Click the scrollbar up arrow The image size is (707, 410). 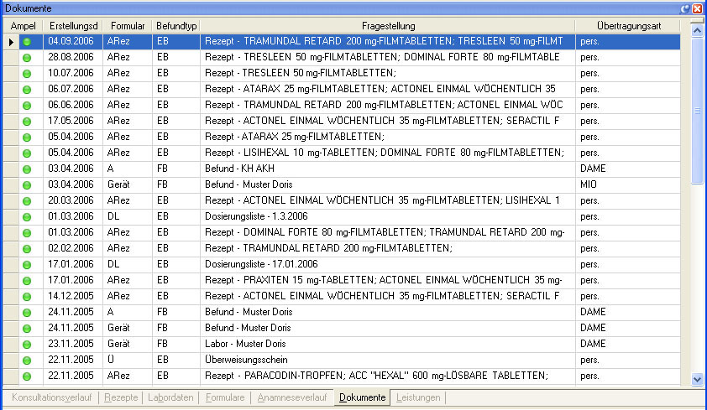[697, 29]
